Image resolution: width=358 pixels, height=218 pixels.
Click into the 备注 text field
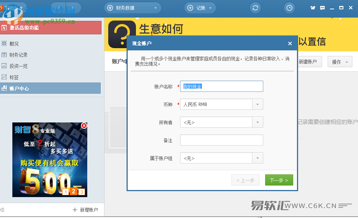click(221, 140)
